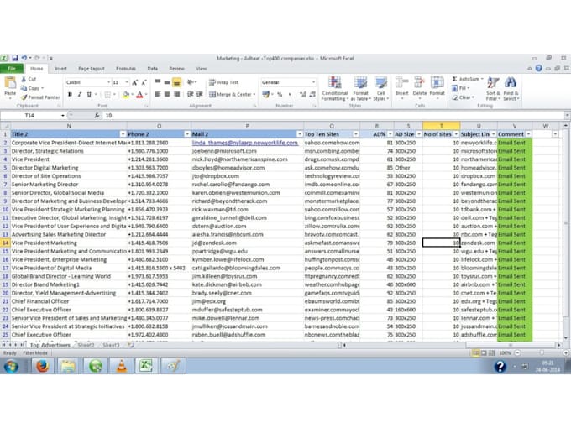Screen dimensions: 571x428
Task: Open the Name Box dropdown arrow
Action: click(x=63, y=115)
